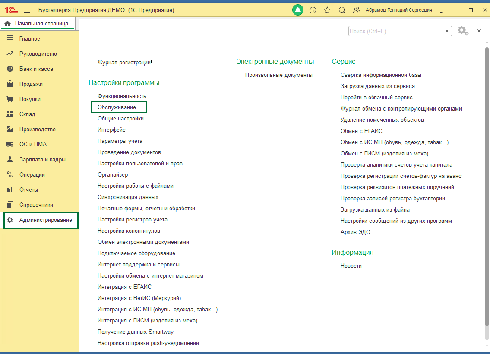Click user name Абрамов Геннадий Сергеевич
Image resolution: width=490 pixels, height=354 pixels.
click(399, 10)
